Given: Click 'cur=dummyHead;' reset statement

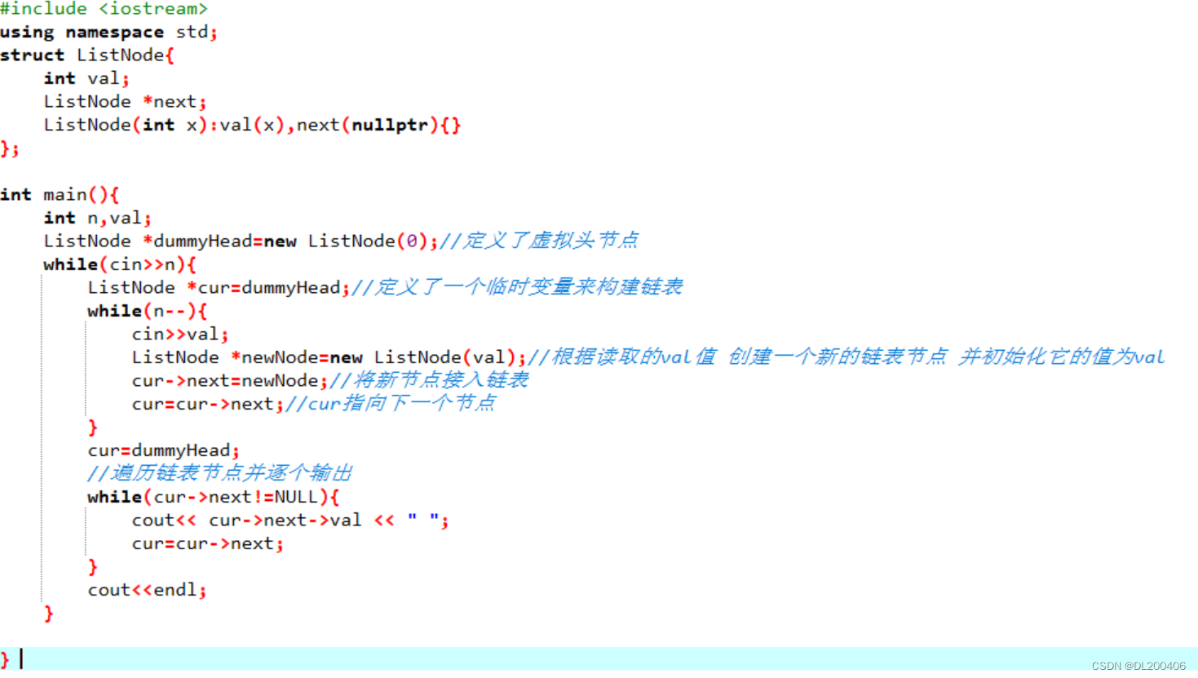Looking at the screenshot, I should click(163, 450).
